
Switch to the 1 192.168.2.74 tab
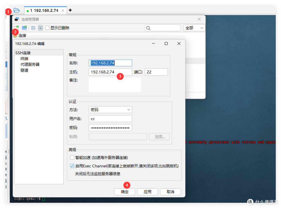tap(44, 10)
